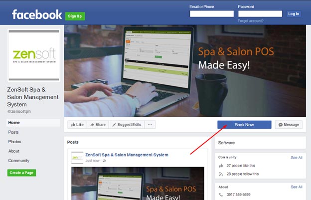The height and width of the screenshot is (200, 311).
Task: Open the three-dots more options menu
Action: click(x=150, y=125)
